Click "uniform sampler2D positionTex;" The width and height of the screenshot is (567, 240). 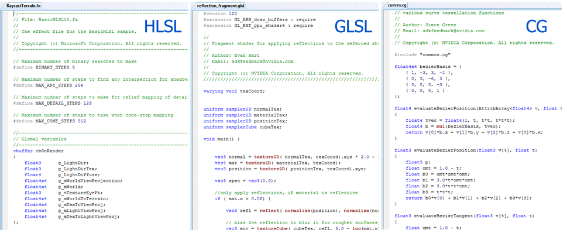[246, 121]
